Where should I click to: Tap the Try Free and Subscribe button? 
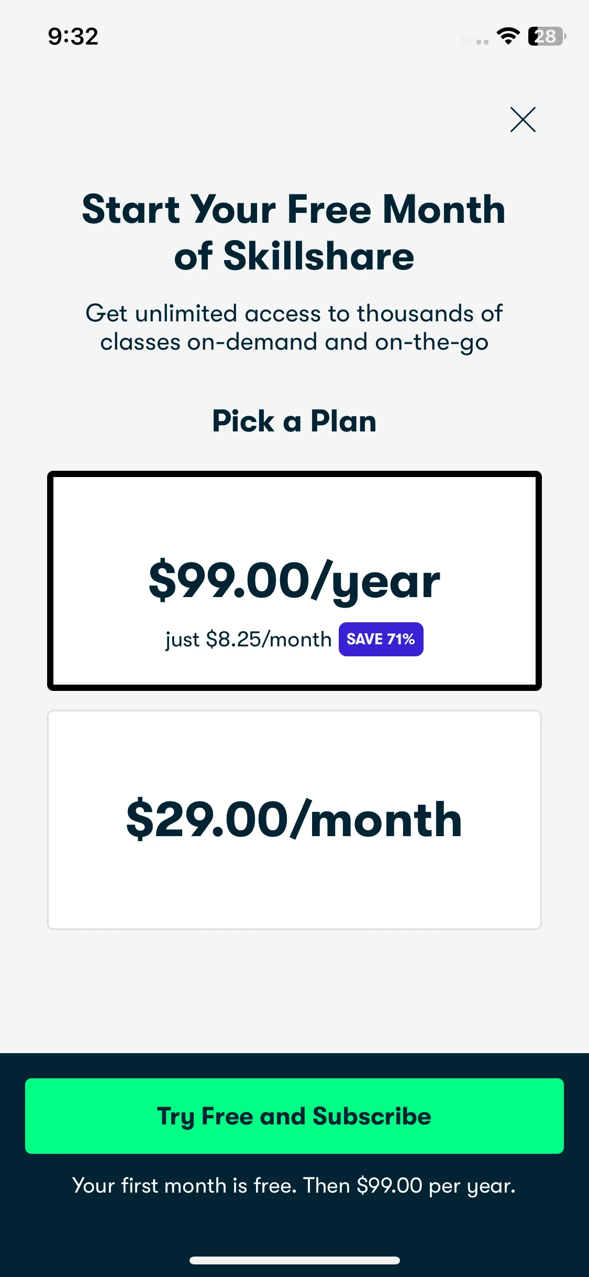[x=294, y=1116]
